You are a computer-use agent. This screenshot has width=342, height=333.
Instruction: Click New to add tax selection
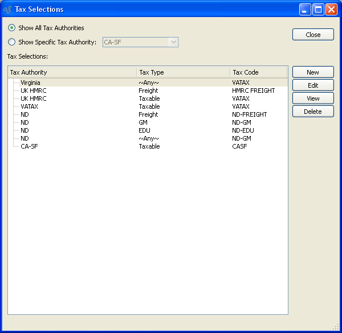coord(313,72)
